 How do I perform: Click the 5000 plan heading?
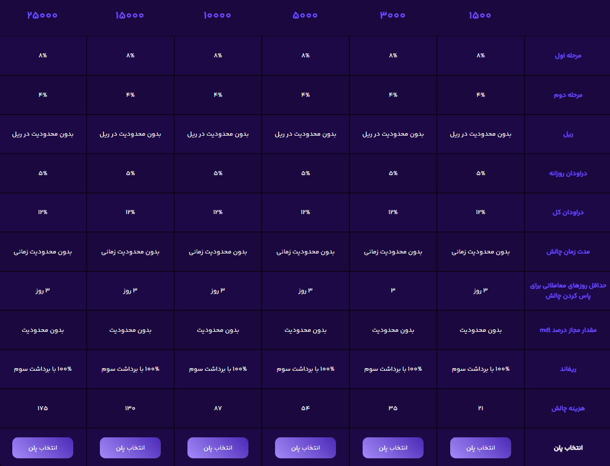point(305,15)
